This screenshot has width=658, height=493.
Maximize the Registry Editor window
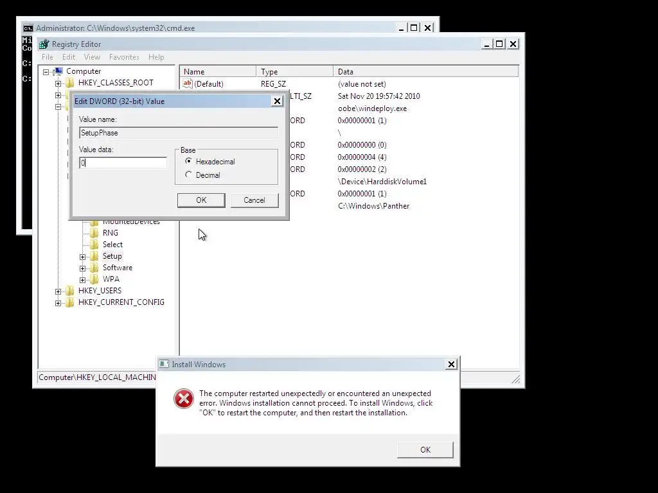click(499, 44)
